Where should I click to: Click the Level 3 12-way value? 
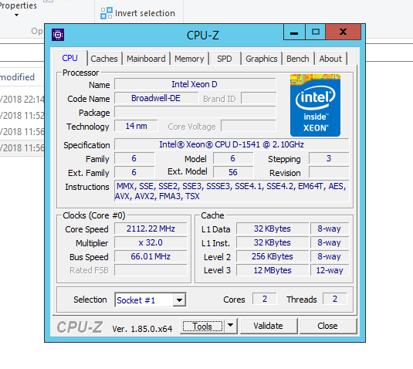click(330, 270)
